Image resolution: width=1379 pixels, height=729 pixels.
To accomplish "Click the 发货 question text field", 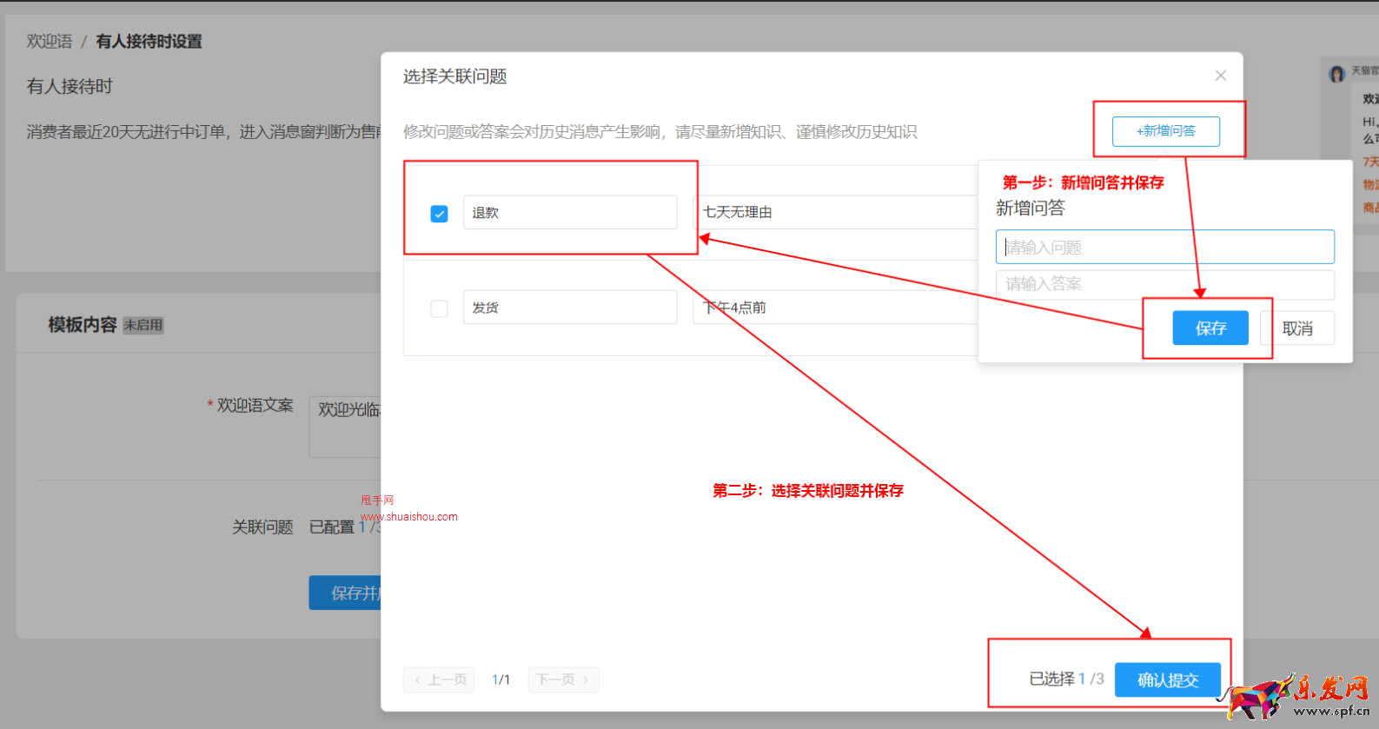I will [569, 308].
